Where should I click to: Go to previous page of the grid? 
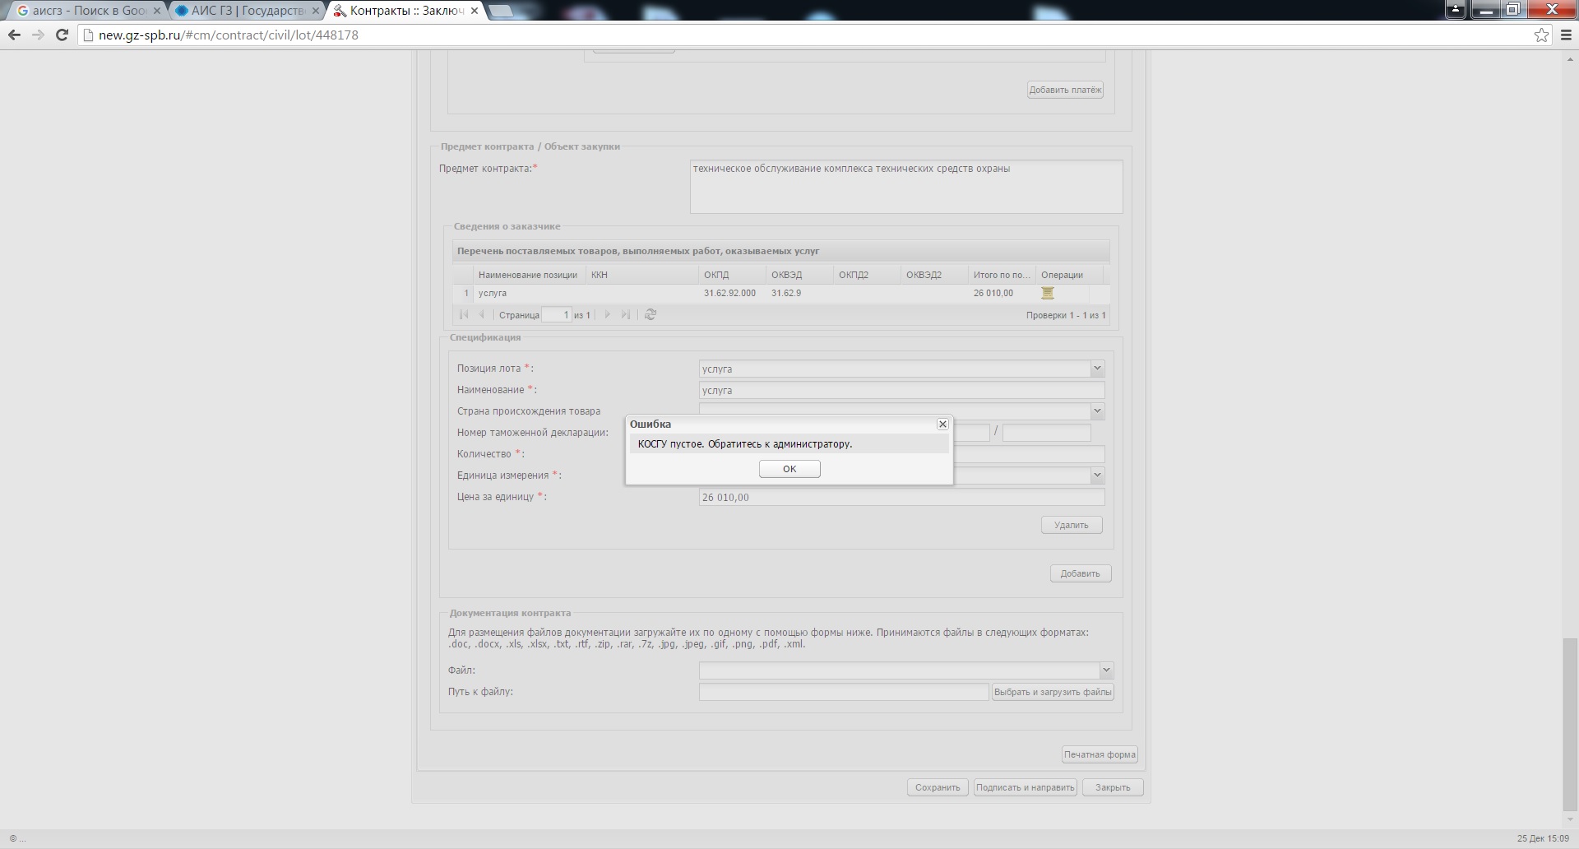point(482,314)
